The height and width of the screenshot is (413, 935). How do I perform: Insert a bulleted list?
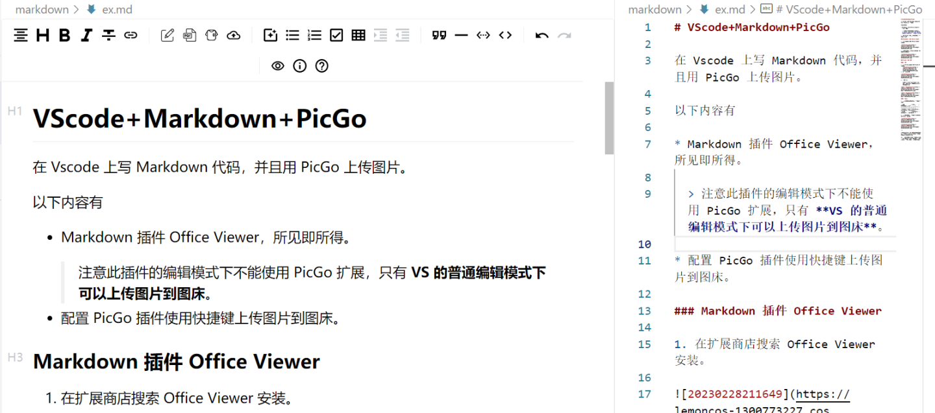(292, 35)
